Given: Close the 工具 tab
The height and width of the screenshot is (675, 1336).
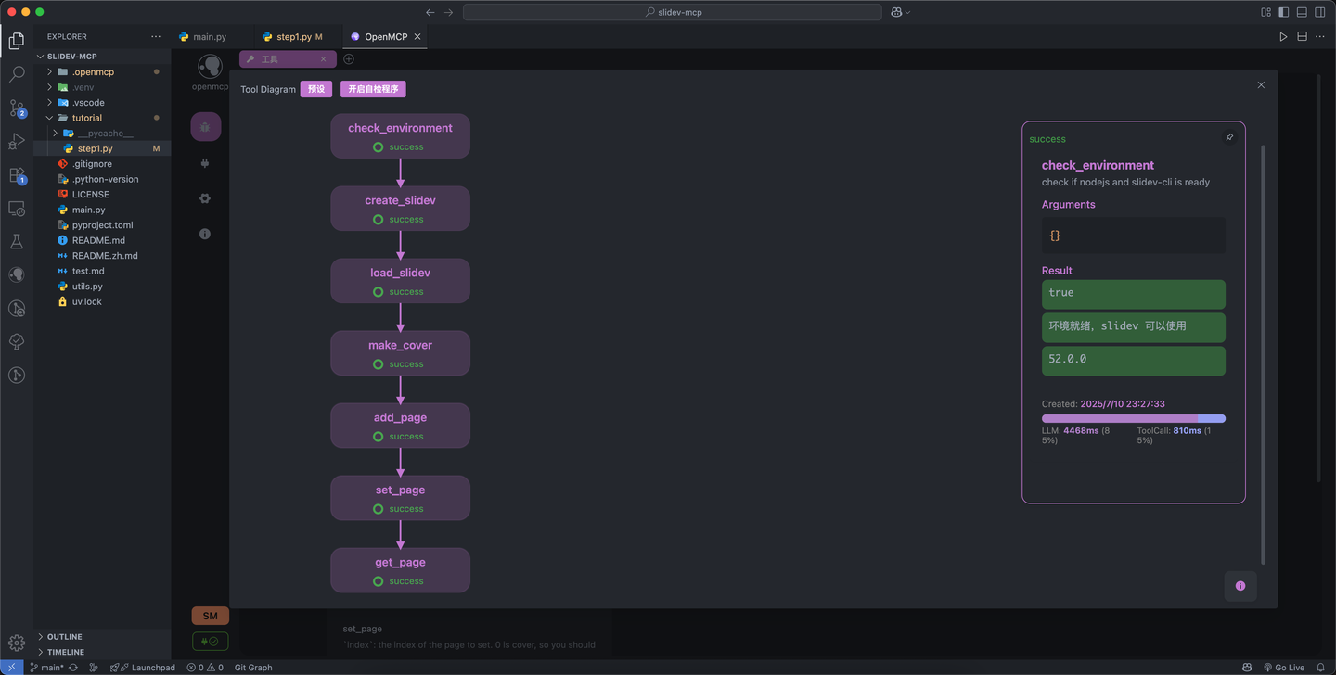Looking at the screenshot, I should [x=323, y=59].
